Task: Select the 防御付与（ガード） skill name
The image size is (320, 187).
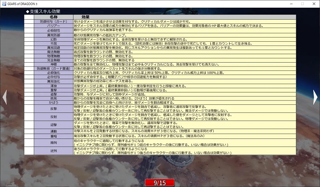Action: click(53, 22)
